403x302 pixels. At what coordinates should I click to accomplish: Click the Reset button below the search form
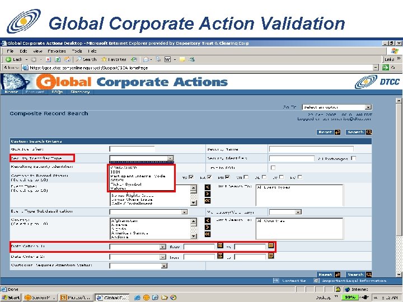click(x=329, y=275)
